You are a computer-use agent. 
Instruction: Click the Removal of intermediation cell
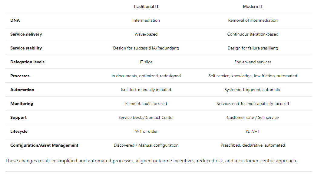click(x=253, y=20)
